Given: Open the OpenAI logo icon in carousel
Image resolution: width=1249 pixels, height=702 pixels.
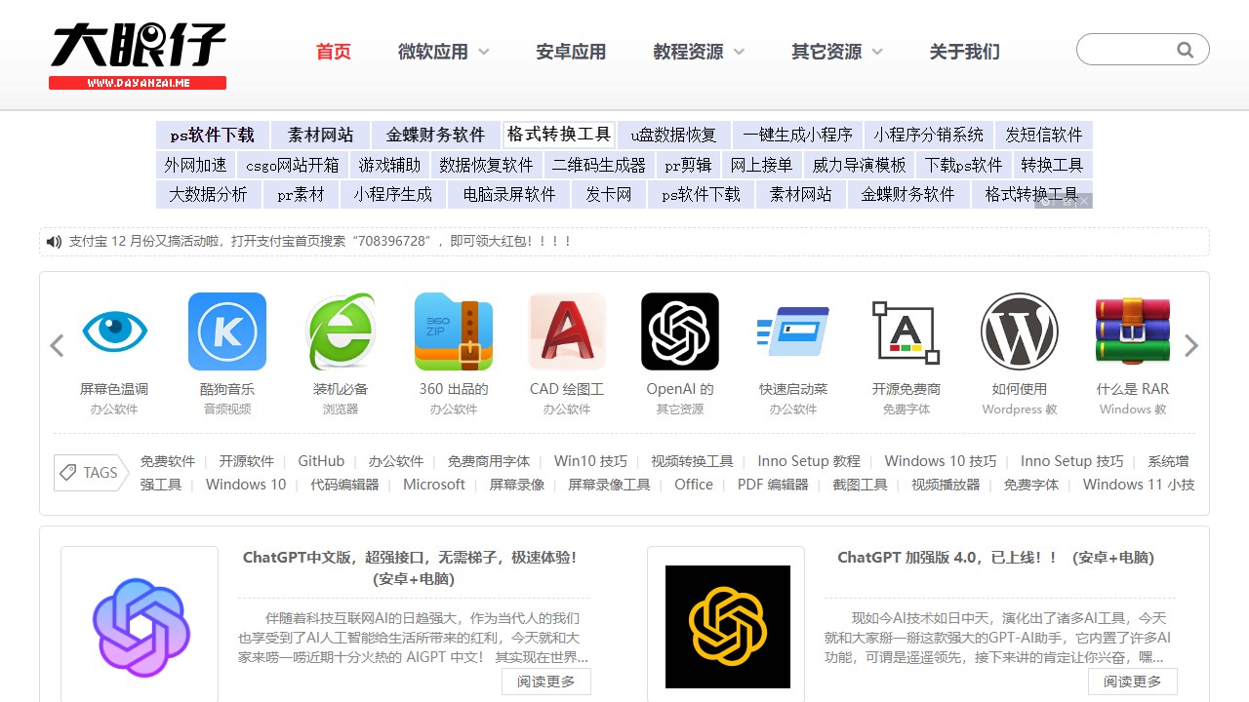Looking at the screenshot, I should (x=680, y=331).
